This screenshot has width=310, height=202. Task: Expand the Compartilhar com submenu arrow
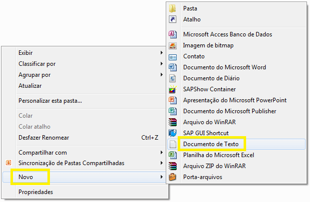tap(162, 153)
